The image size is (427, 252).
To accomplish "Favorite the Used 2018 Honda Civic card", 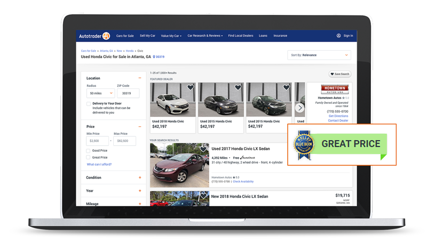I will [191, 87].
